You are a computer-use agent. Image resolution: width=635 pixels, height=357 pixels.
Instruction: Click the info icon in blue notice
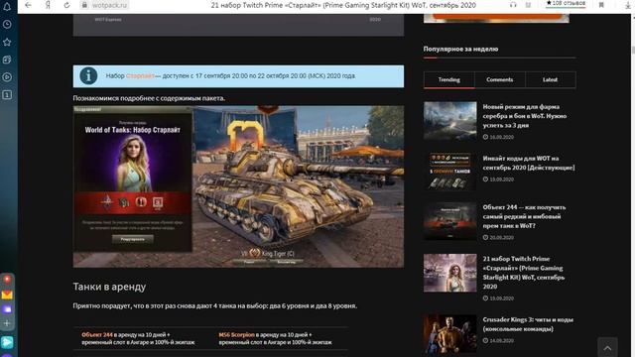tap(88, 76)
